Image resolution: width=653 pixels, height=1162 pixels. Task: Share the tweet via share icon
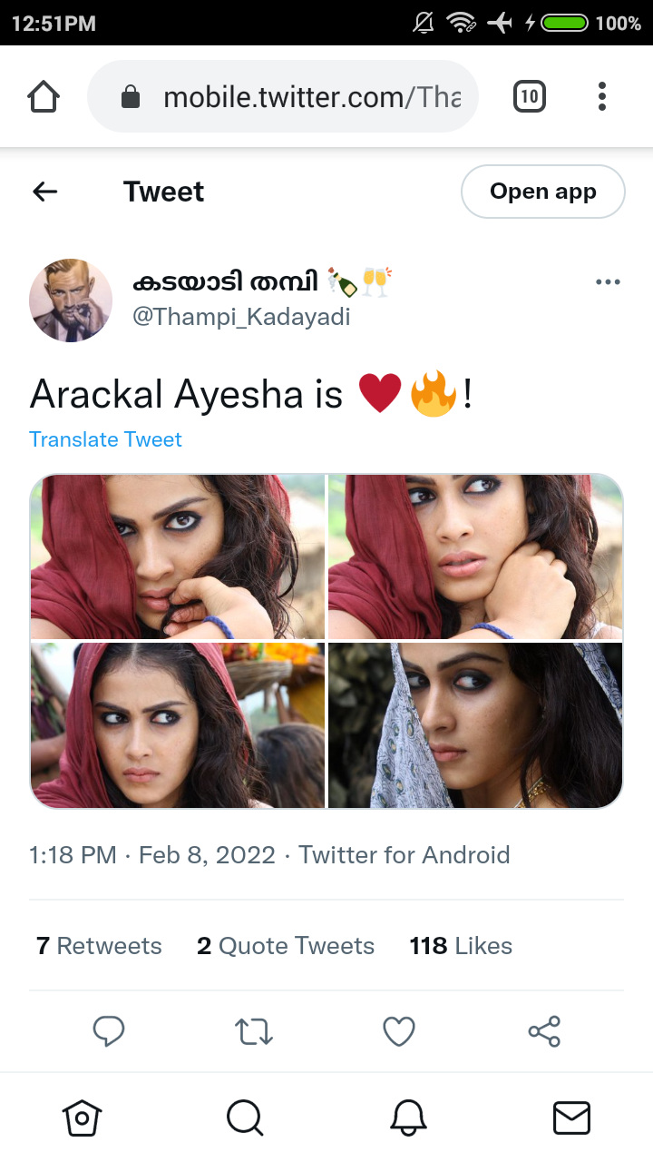544,1031
